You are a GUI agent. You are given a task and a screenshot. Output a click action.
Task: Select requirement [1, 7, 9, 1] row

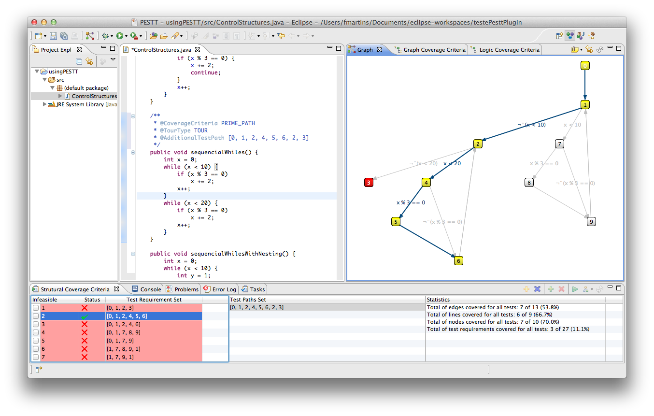[x=117, y=357]
